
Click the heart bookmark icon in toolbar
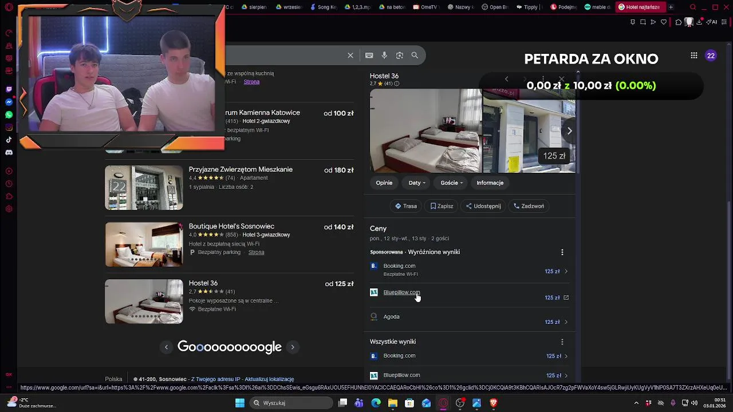pos(664,22)
